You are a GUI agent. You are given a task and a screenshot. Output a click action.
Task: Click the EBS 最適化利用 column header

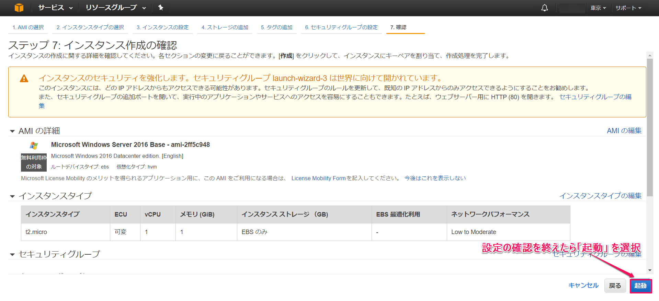click(x=409, y=215)
